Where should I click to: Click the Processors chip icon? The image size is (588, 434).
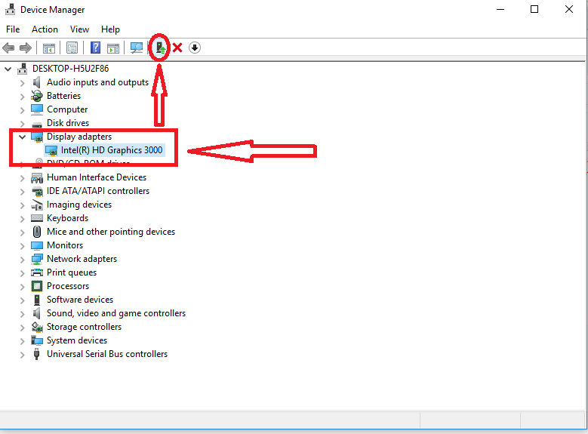pyautogui.click(x=37, y=286)
